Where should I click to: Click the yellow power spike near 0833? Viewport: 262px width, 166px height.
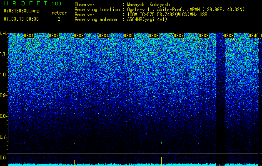coord(74,162)
